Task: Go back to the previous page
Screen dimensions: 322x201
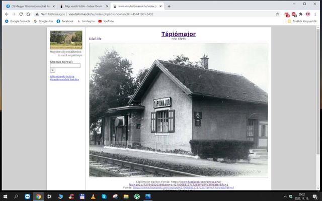Action: point(7,14)
